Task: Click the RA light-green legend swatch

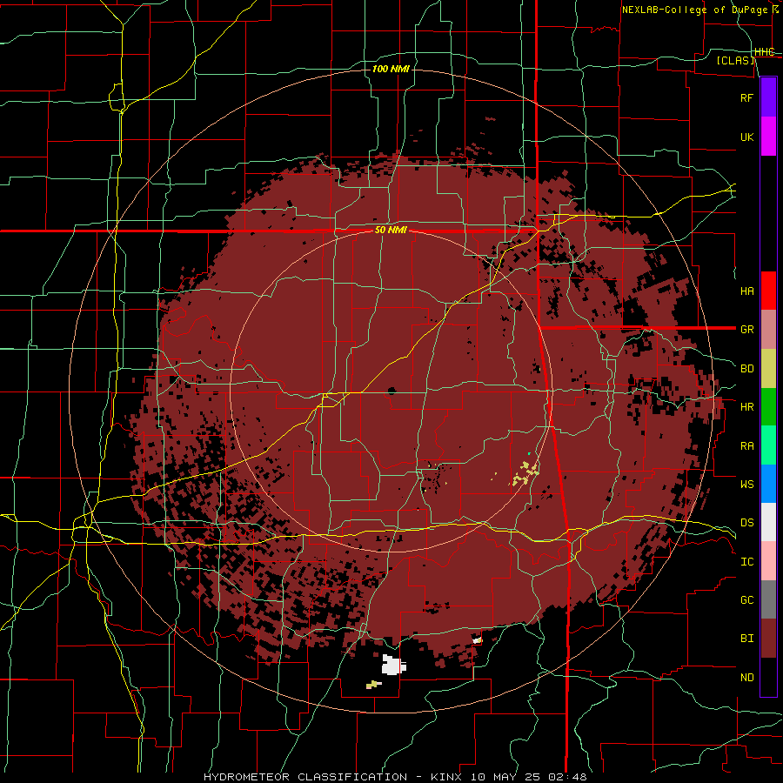Action: coord(768,445)
